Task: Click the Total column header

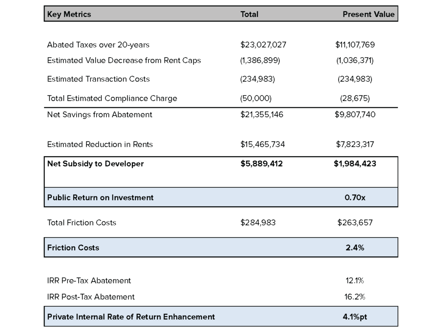Action: (x=249, y=14)
